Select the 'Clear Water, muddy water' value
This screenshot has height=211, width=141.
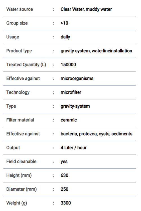pyautogui.click(x=86, y=9)
